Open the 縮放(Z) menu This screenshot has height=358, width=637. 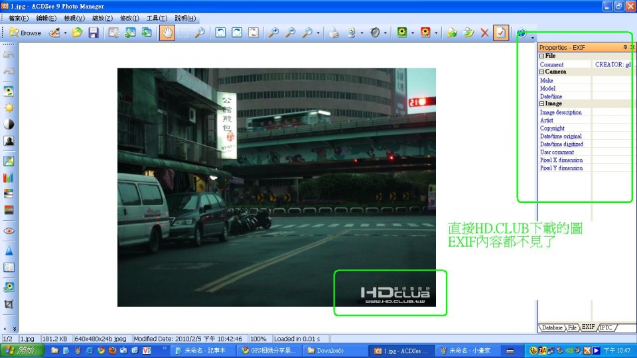pyautogui.click(x=102, y=19)
